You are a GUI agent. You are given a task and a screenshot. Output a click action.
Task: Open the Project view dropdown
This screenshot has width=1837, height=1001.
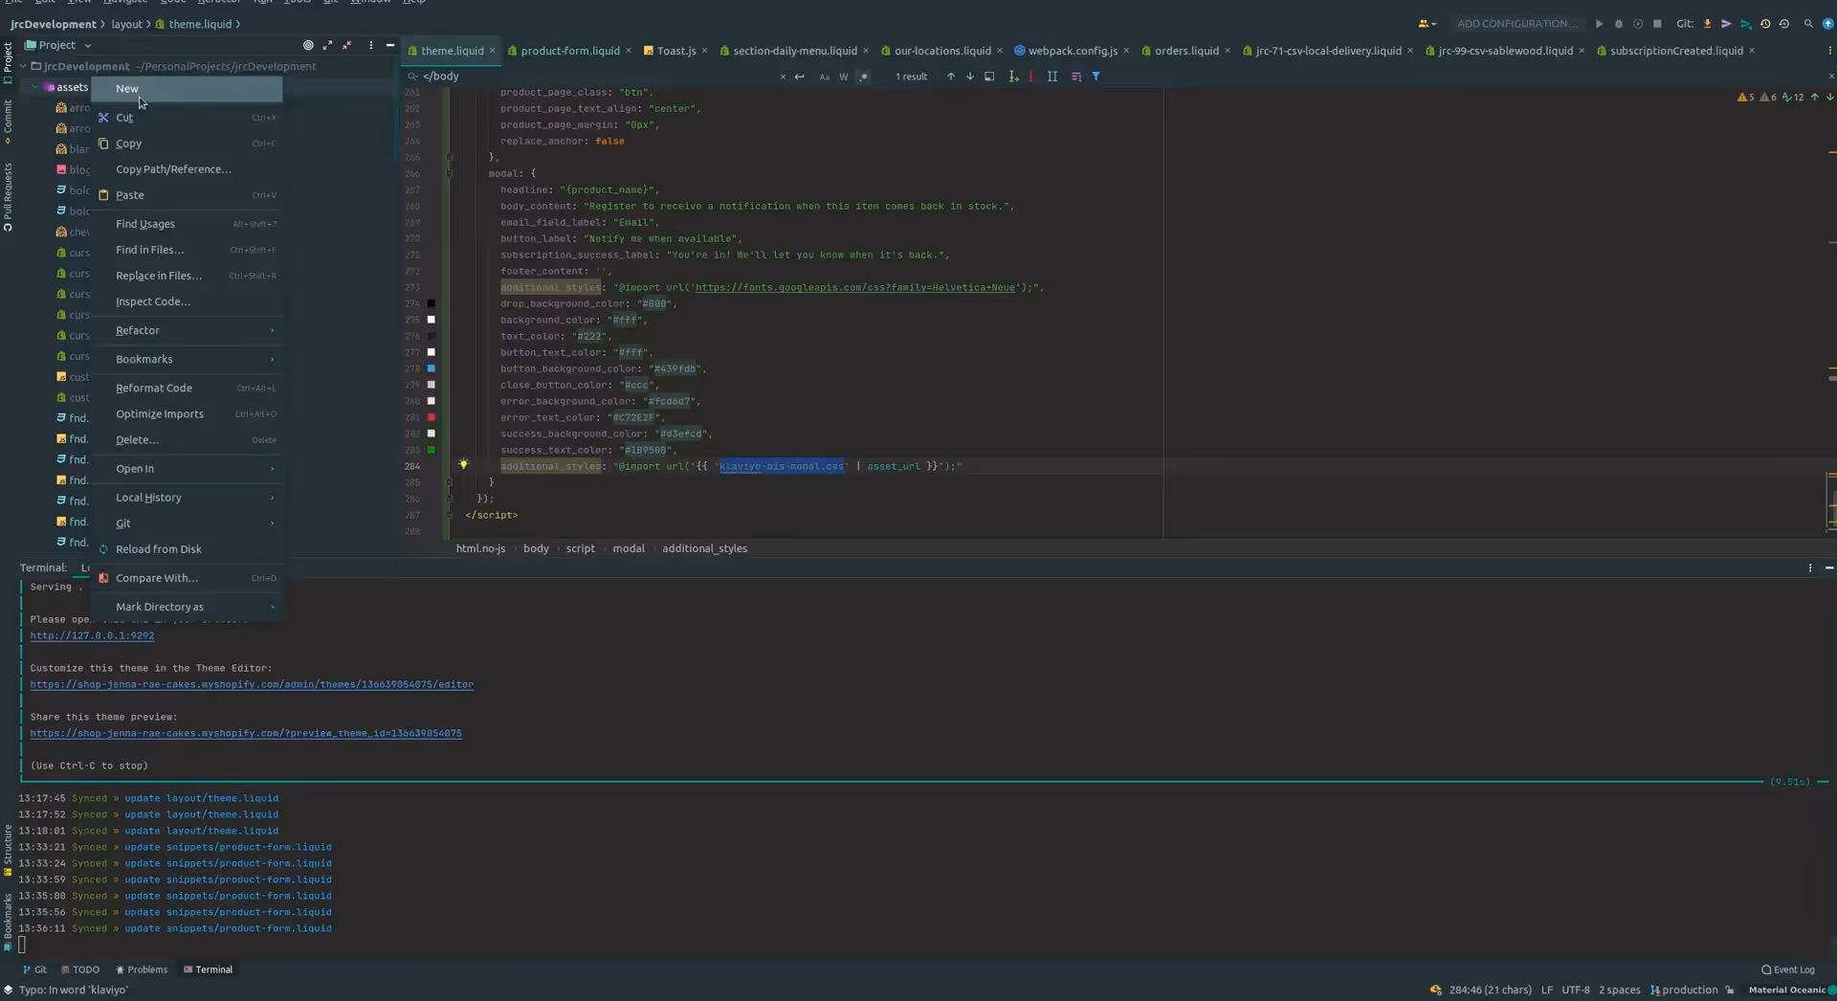(58, 45)
